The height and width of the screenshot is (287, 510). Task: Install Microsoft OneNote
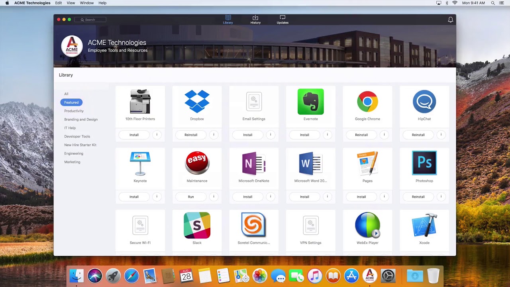[x=248, y=197]
